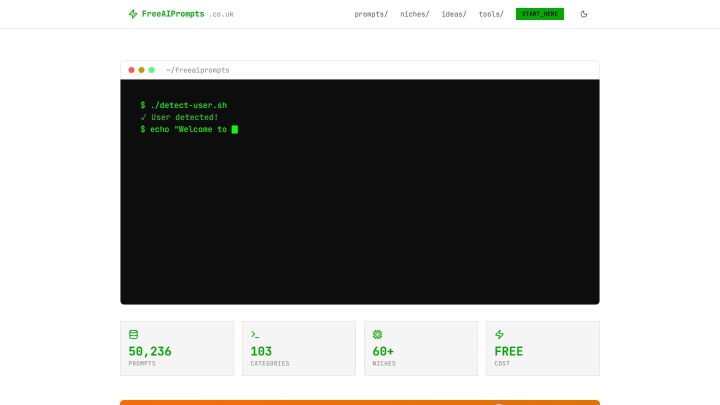Click the lightning icon above FREE cost
Viewport: 720px width, 405px height.
click(x=499, y=334)
